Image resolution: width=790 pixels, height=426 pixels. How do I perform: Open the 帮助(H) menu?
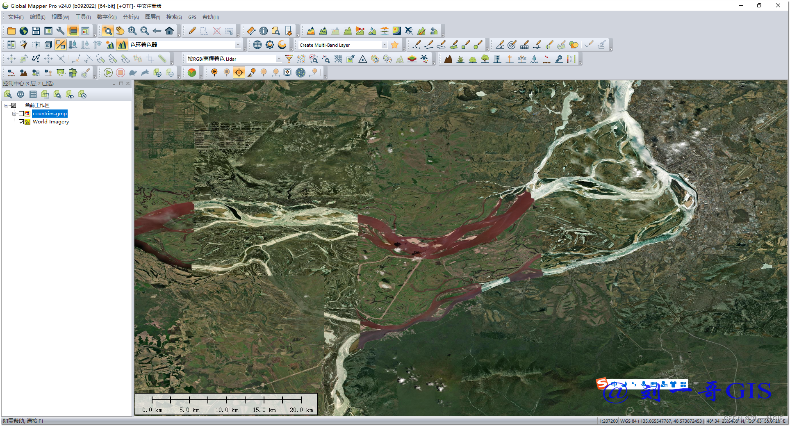[x=210, y=17]
